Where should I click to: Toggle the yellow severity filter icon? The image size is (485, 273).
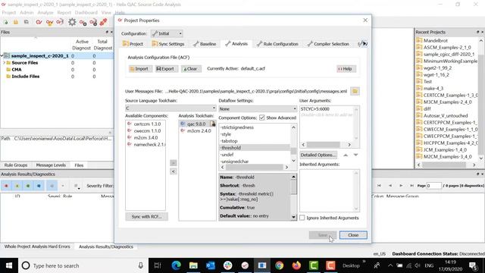coord(17,186)
